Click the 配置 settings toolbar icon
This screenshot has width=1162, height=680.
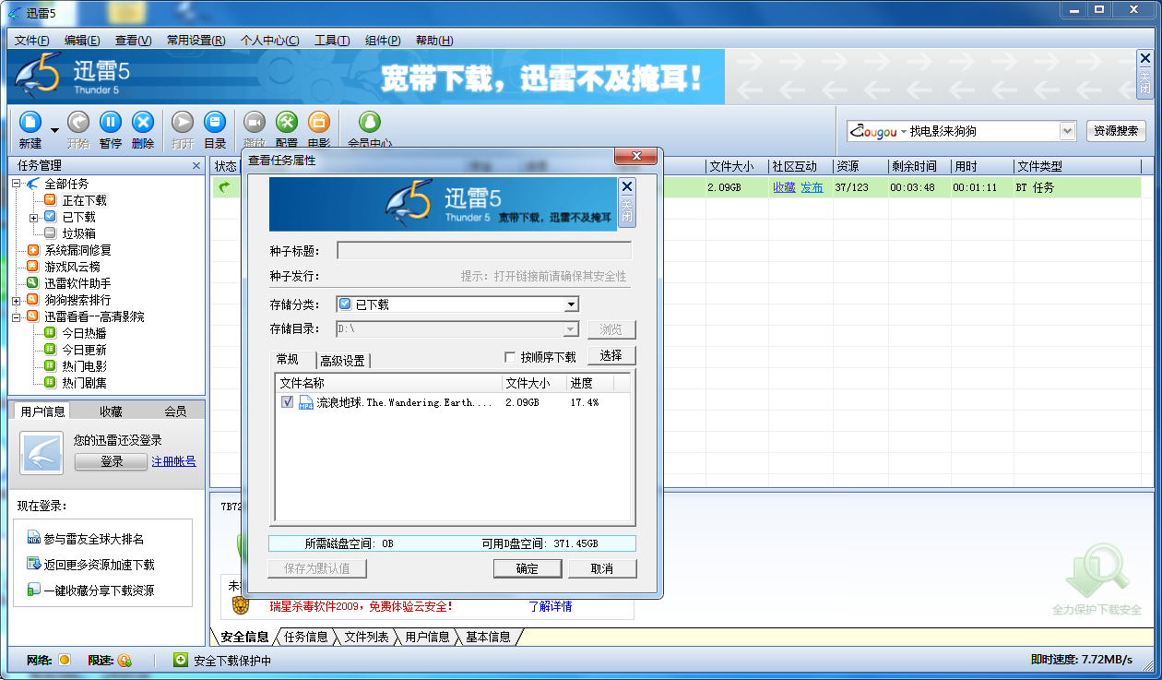click(x=287, y=122)
